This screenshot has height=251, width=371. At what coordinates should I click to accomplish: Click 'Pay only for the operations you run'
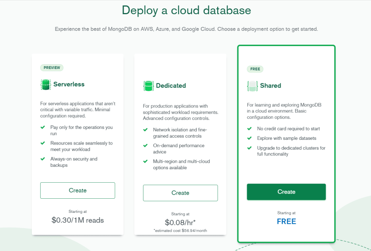tap(82, 130)
